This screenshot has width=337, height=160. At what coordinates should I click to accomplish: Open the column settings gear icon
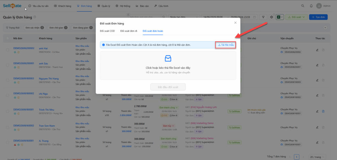(272, 17)
